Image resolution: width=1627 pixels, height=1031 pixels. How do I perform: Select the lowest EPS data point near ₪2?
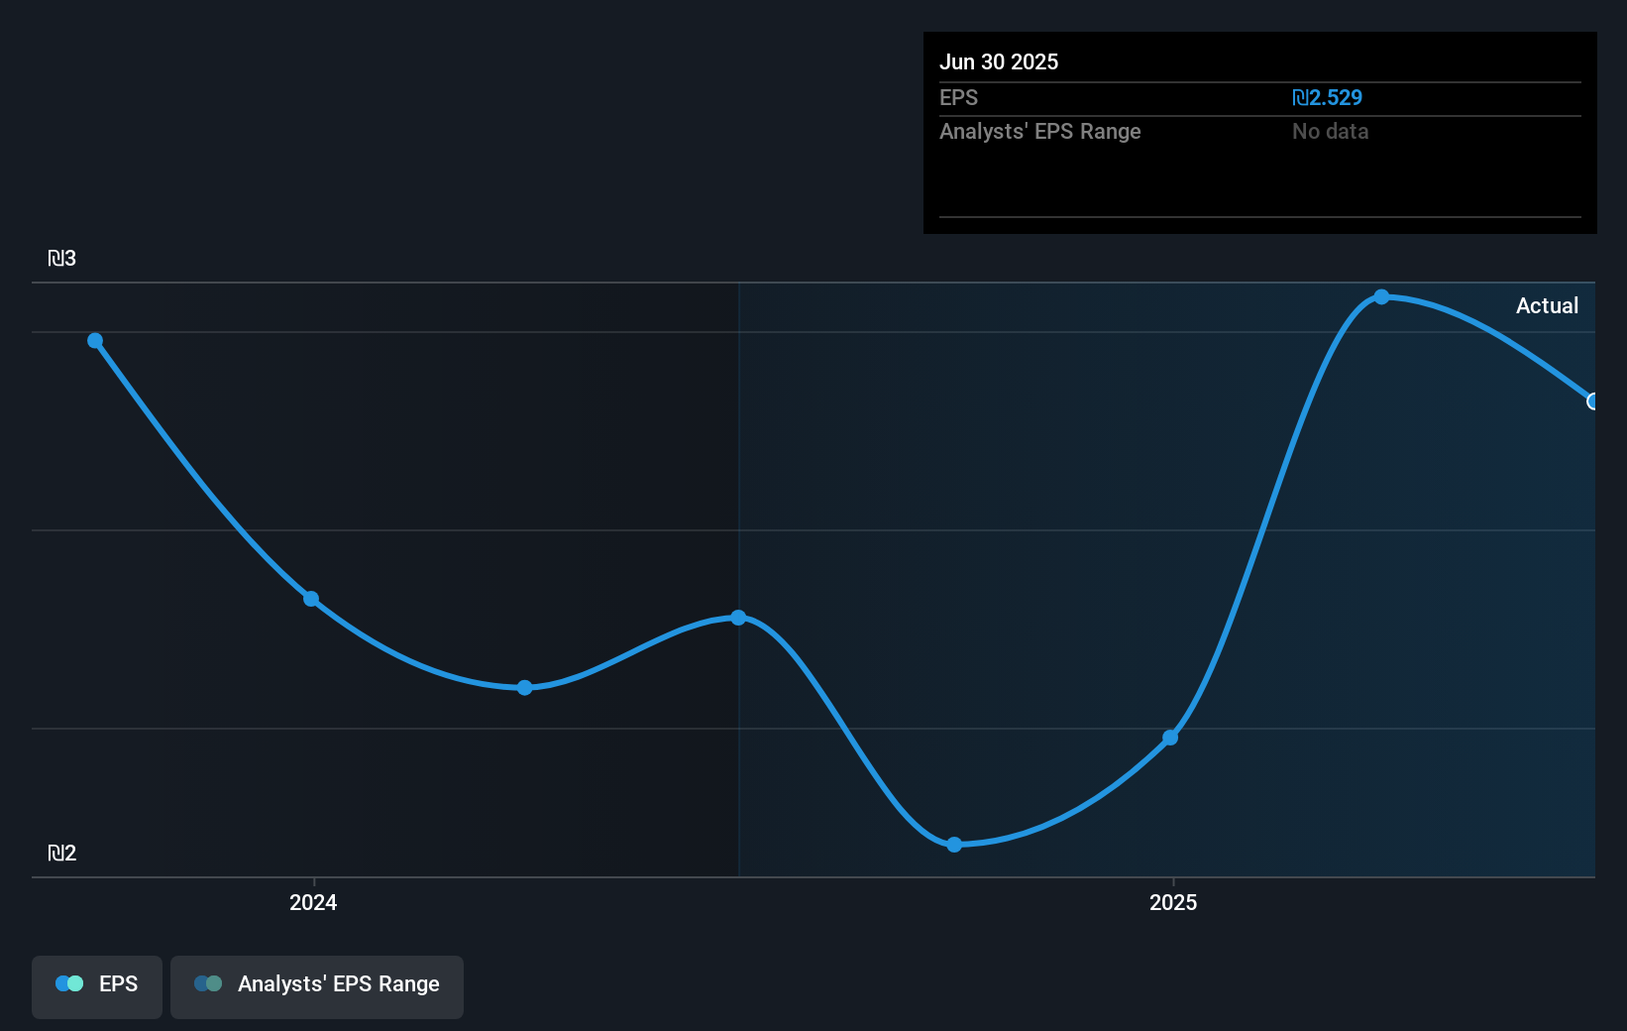[x=954, y=845]
